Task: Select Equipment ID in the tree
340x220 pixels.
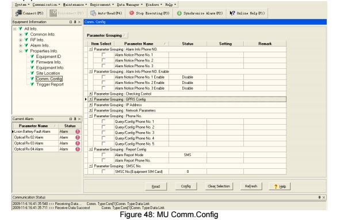Action: tap(48, 56)
